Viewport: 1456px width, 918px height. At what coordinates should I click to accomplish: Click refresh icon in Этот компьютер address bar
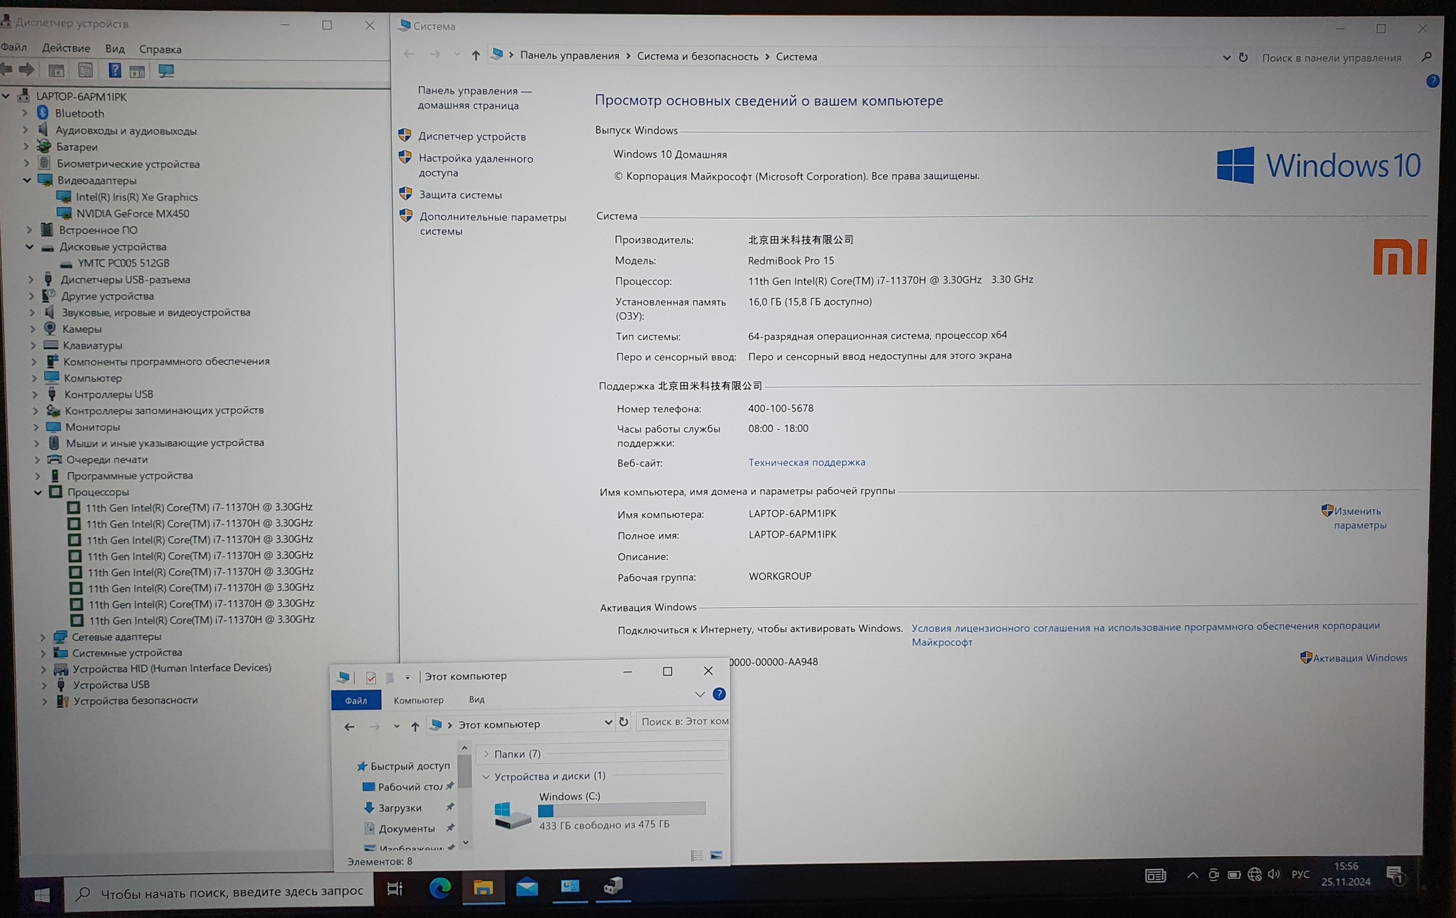pyautogui.click(x=623, y=722)
